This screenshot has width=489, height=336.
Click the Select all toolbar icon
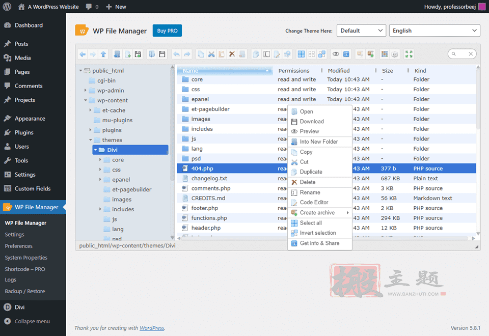pos(301,54)
